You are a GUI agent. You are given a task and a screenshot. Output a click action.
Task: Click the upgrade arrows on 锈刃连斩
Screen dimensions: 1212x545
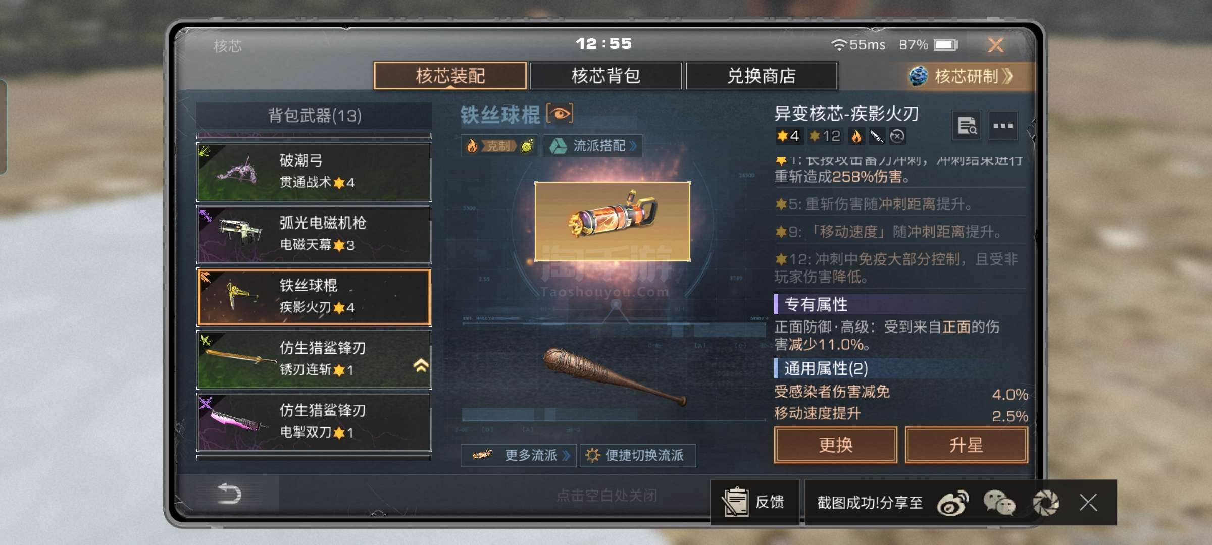(x=421, y=365)
